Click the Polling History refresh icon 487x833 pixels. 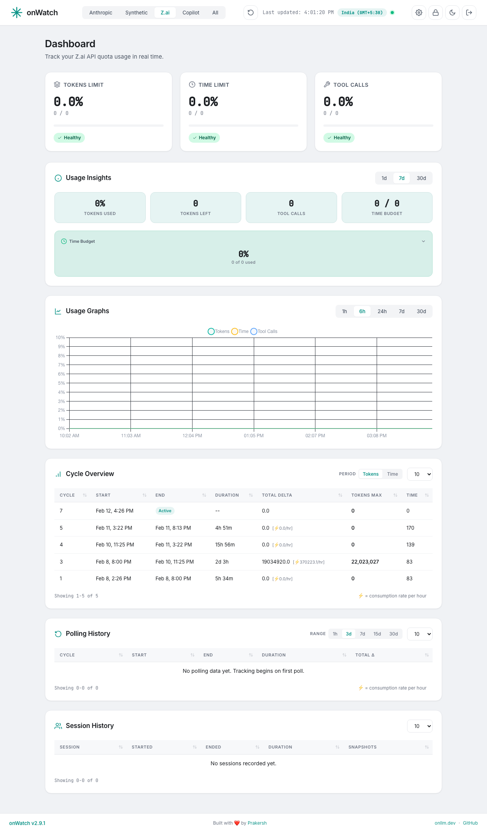click(x=58, y=634)
